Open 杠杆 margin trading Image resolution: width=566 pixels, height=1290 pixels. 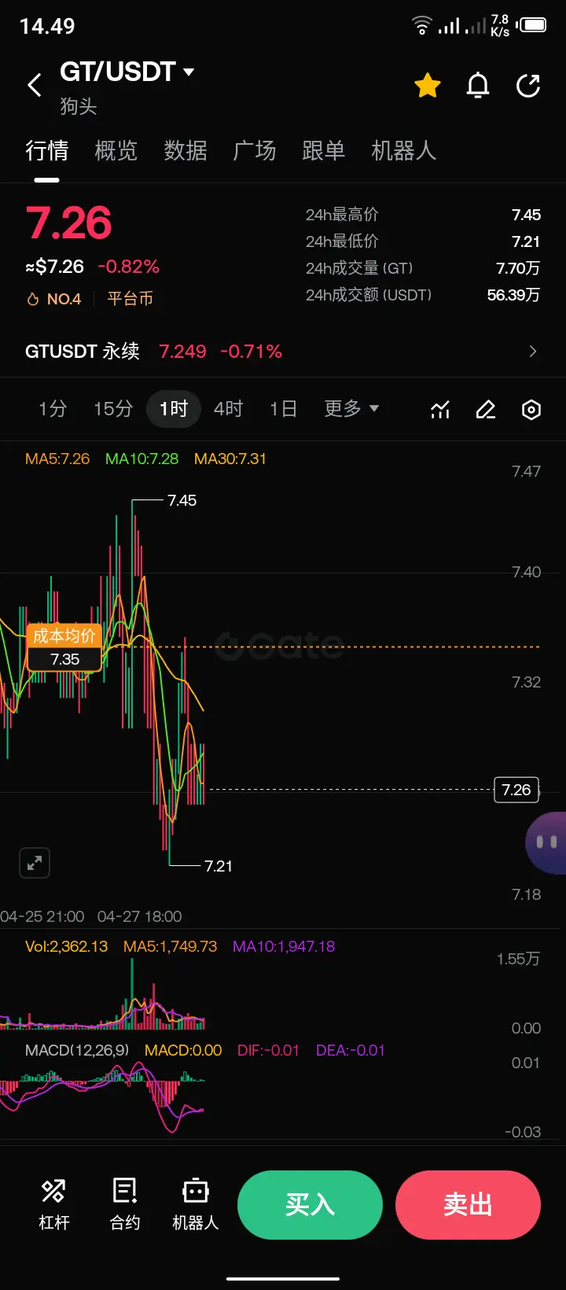click(54, 1205)
